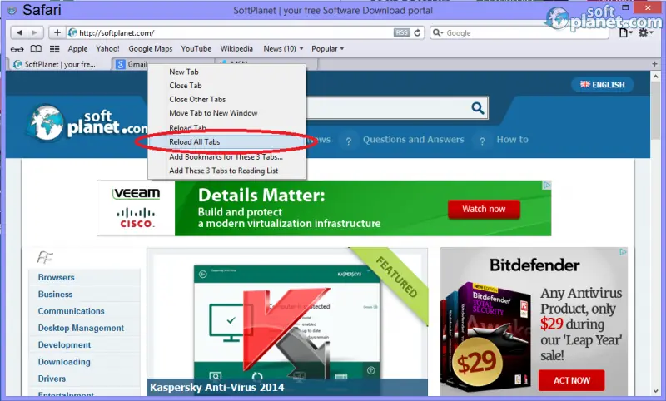Open the Apple bookmark
The width and height of the screenshot is (666, 401).
[77, 49]
